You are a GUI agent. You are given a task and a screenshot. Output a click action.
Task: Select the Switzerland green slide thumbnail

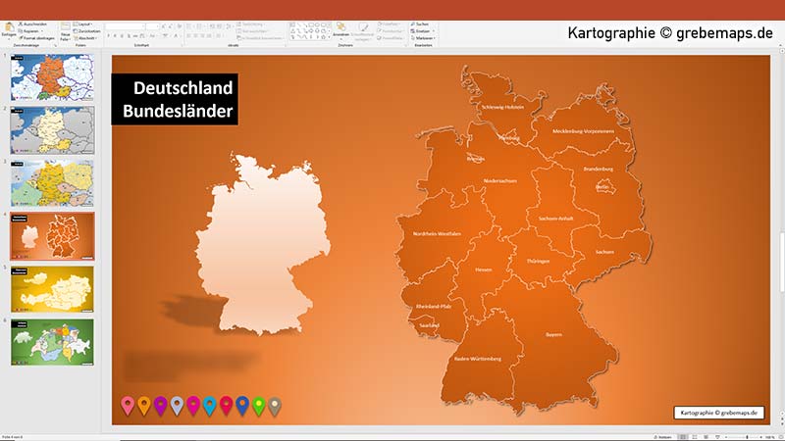52,342
